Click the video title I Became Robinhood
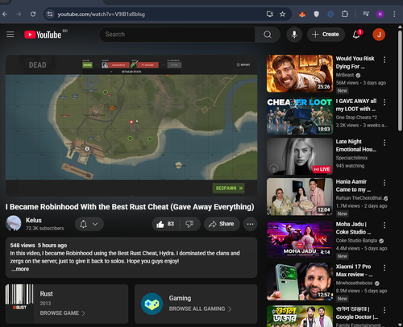Screen dimensions: 403x327 tap(130, 207)
